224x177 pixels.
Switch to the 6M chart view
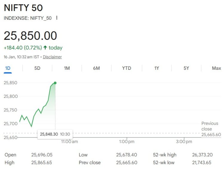[x=96, y=68]
